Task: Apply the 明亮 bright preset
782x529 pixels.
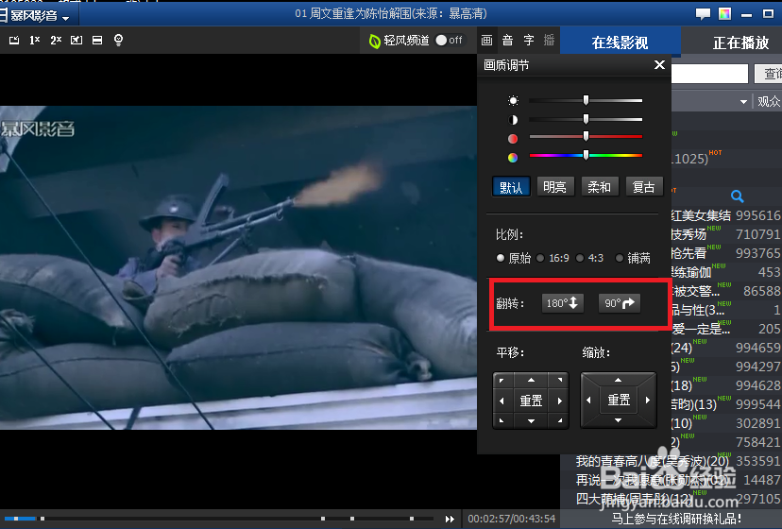Action: [x=555, y=187]
